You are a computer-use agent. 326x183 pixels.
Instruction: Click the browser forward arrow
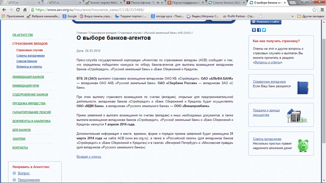click(x=11, y=10)
